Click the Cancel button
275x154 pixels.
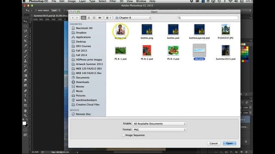coord(214,143)
